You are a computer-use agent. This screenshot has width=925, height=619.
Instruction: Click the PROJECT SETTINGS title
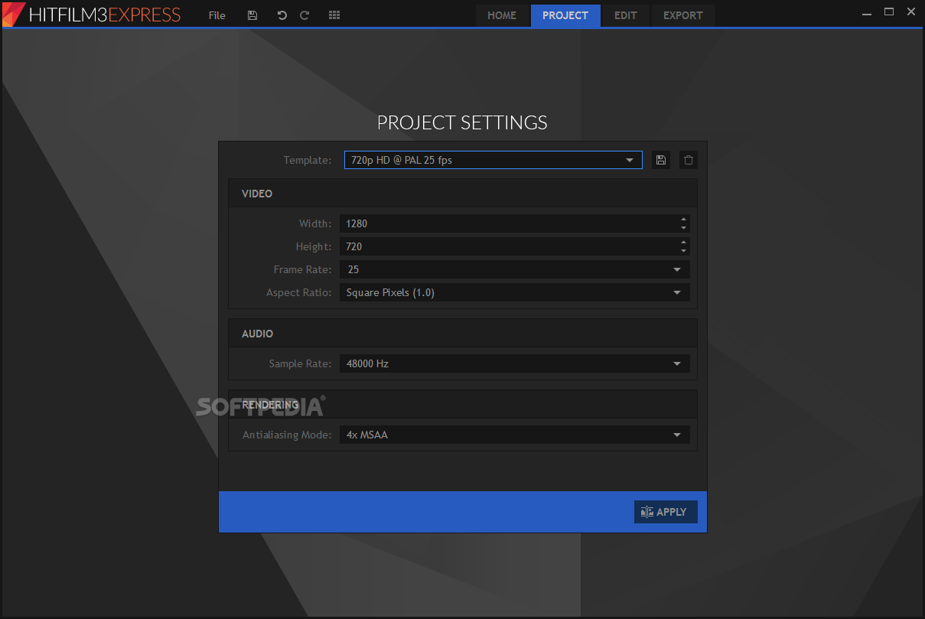coord(462,122)
